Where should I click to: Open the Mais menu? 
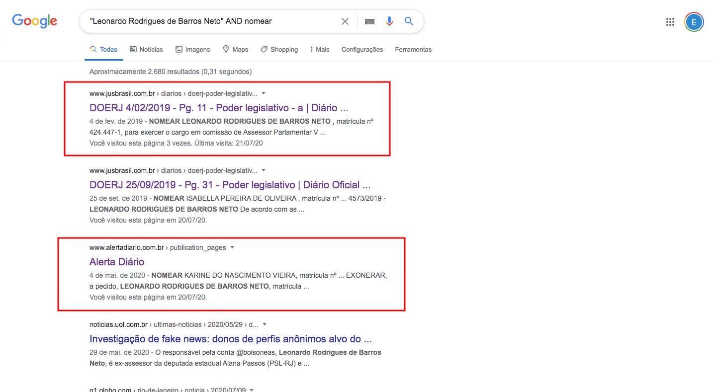(320, 49)
